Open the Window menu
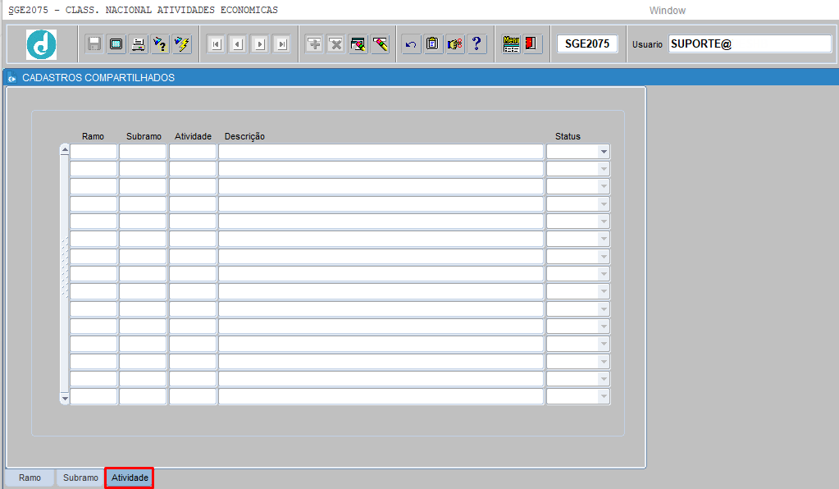 tap(668, 10)
